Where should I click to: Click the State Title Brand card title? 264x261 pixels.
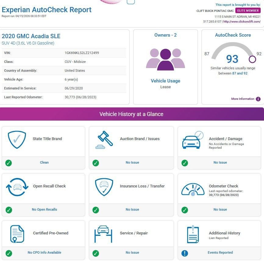click(47, 139)
